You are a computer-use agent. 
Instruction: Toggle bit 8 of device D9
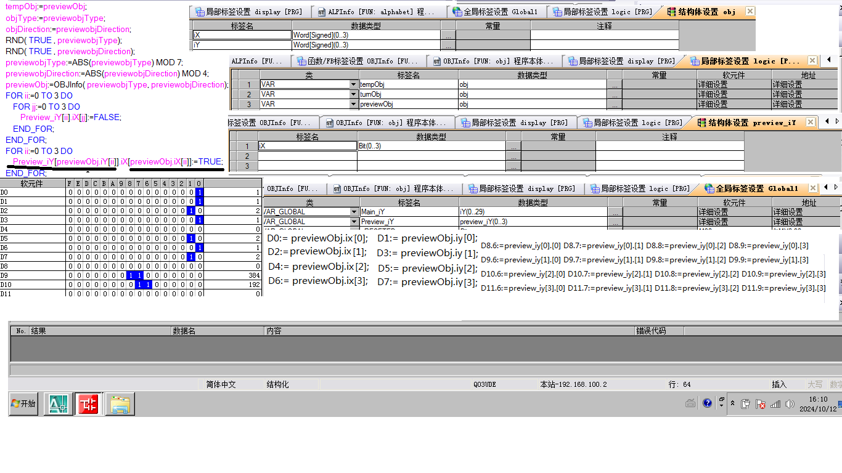pos(130,276)
